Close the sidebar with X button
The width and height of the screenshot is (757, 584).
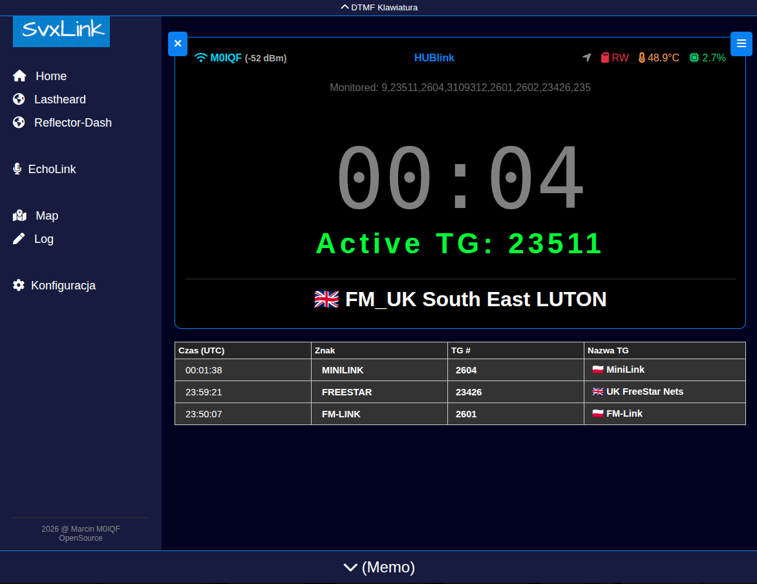[178, 44]
